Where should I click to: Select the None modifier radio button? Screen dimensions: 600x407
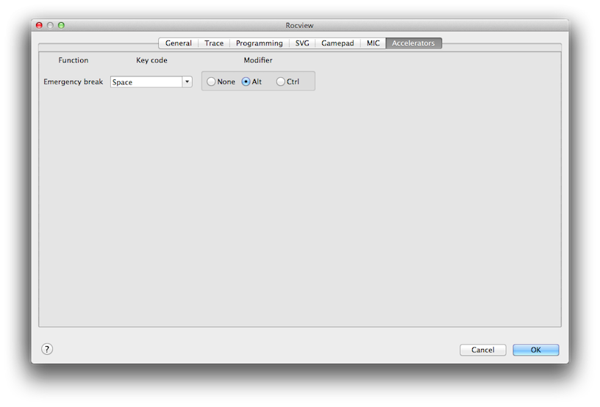point(212,82)
